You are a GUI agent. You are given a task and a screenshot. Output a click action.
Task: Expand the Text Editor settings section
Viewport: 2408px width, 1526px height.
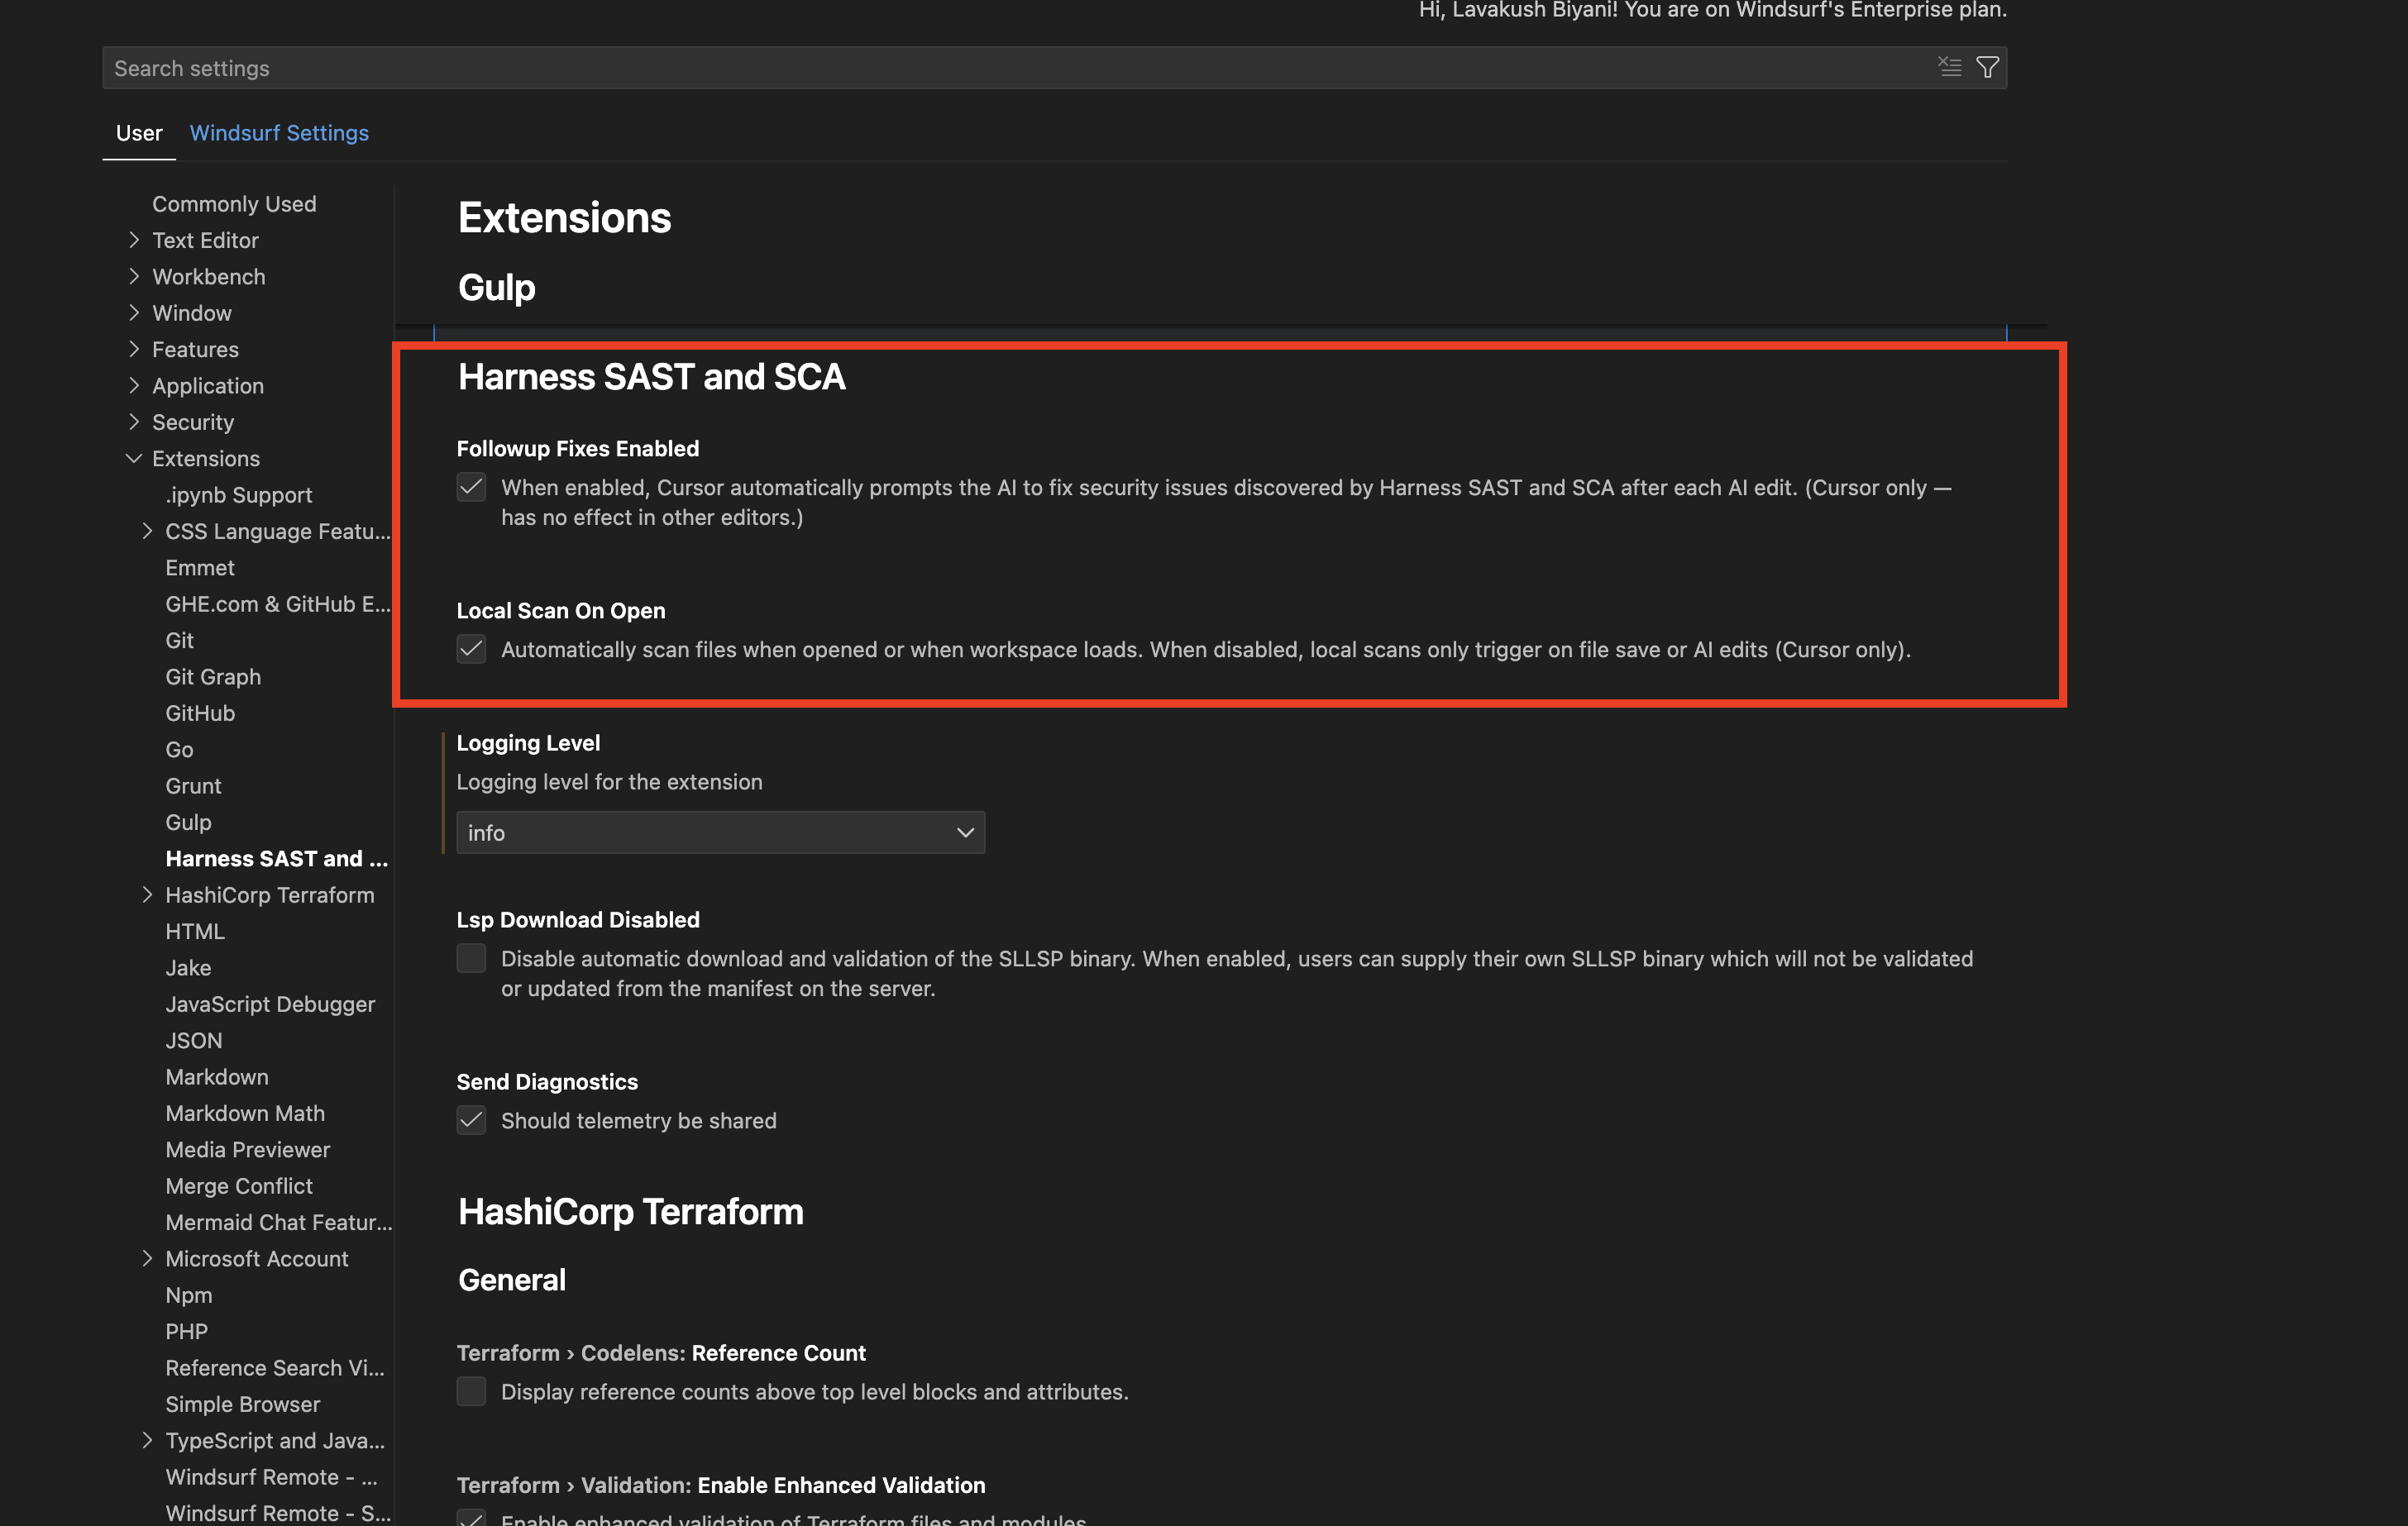click(136, 240)
